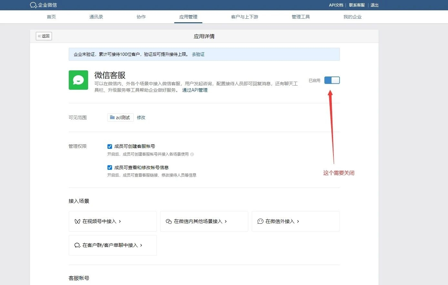Open the 在微信内其他场景接入 card
Image resolution: width=448 pixels, height=285 pixels.
point(204,221)
